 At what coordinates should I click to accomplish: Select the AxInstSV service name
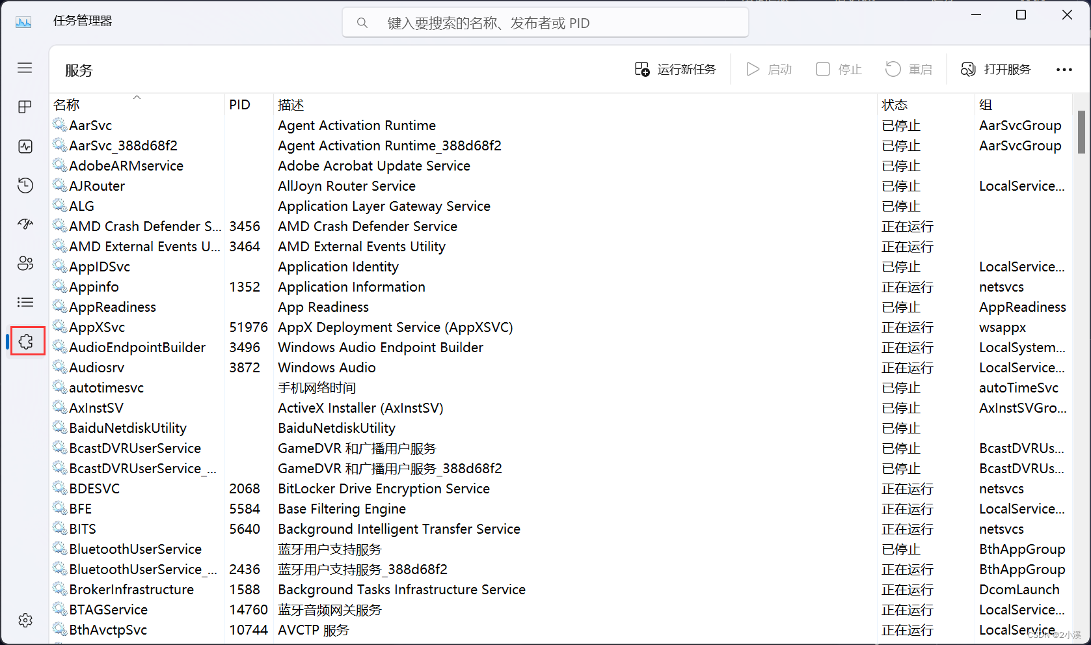point(96,408)
